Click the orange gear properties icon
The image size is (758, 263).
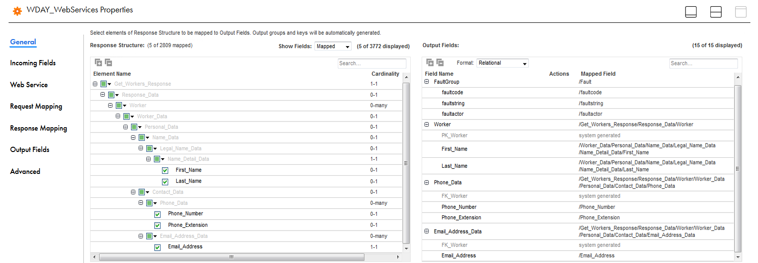pos(17,11)
